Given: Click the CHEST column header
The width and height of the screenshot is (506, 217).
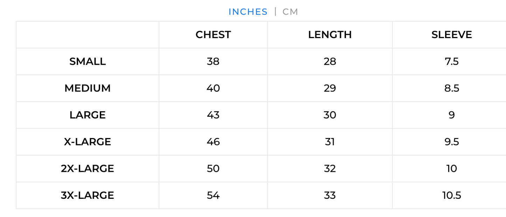Looking at the screenshot, I should tap(213, 35).
